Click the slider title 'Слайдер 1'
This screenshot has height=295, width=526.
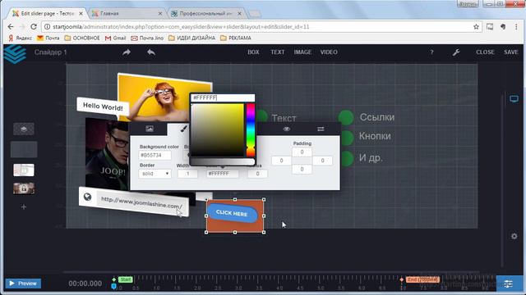(51, 52)
